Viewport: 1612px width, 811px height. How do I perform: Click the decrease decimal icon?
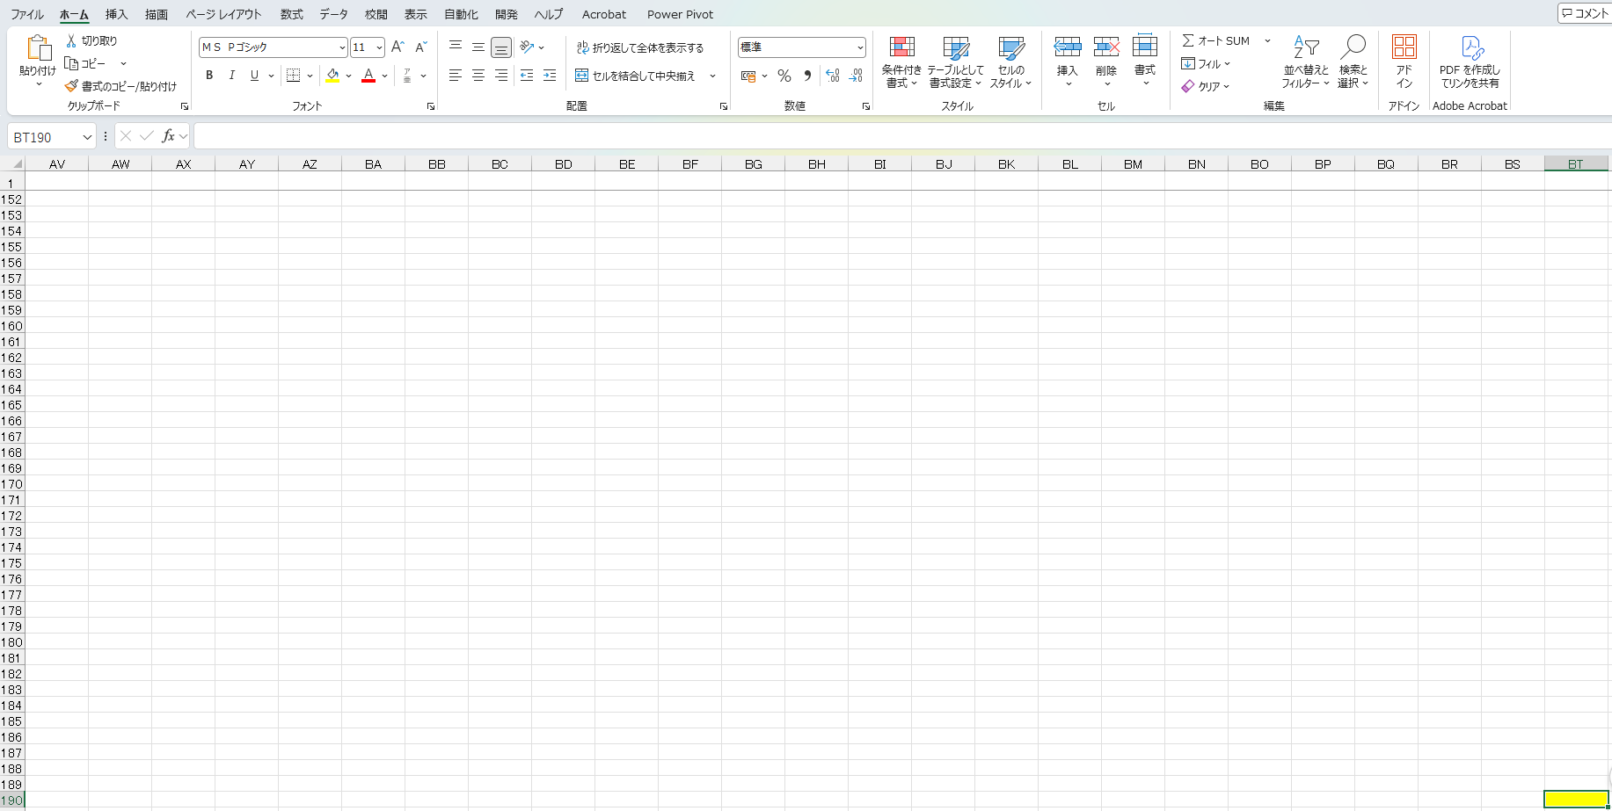click(856, 76)
